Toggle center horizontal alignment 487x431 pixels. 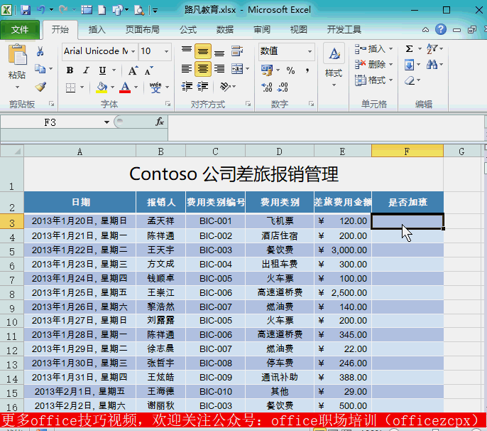point(203,70)
